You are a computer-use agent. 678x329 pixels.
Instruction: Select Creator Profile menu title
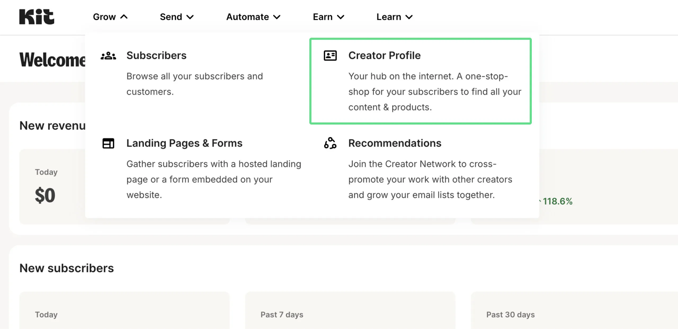pyautogui.click(x=384, y=56)
